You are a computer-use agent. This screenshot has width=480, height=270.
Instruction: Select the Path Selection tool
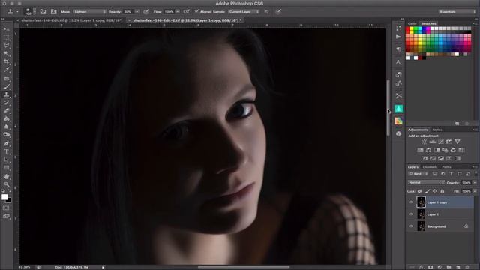coord(6,160)
